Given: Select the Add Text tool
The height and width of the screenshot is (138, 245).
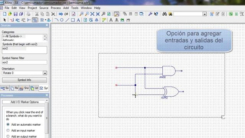Looking at the screenshot, I should (x=78, y=20).
